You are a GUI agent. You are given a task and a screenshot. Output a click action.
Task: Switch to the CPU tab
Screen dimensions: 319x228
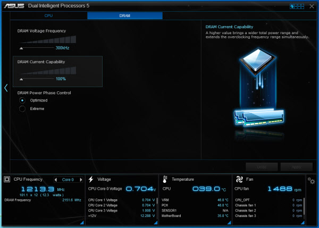tap(48, 15)
